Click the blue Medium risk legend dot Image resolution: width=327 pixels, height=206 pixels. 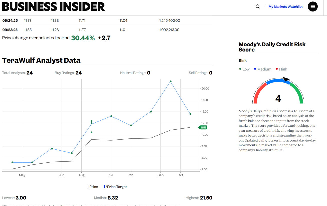255,69
